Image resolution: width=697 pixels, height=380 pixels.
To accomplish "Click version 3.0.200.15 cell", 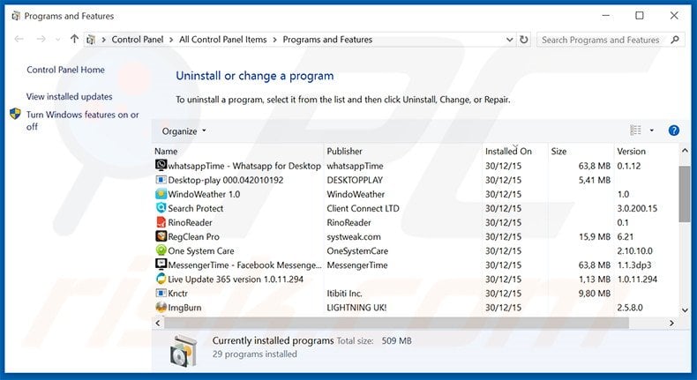I will (637, 208).
